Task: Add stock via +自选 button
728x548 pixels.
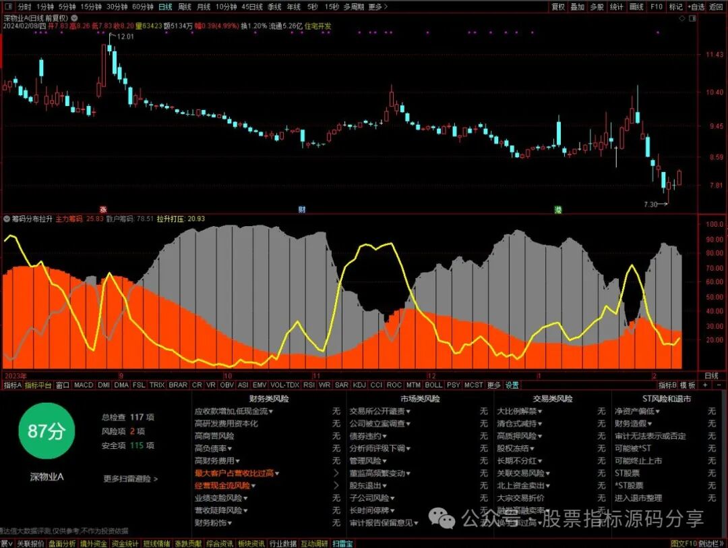Action: click(x=696, y=7)
